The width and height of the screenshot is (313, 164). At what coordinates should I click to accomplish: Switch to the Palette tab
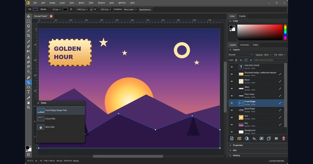242,16
